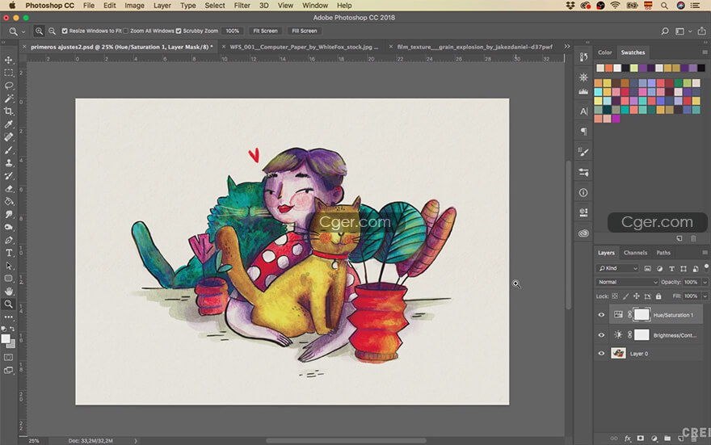Viewport: 711px width, 445px height.
Task: Switch to the Channels tab
Action: pos(635,253)
